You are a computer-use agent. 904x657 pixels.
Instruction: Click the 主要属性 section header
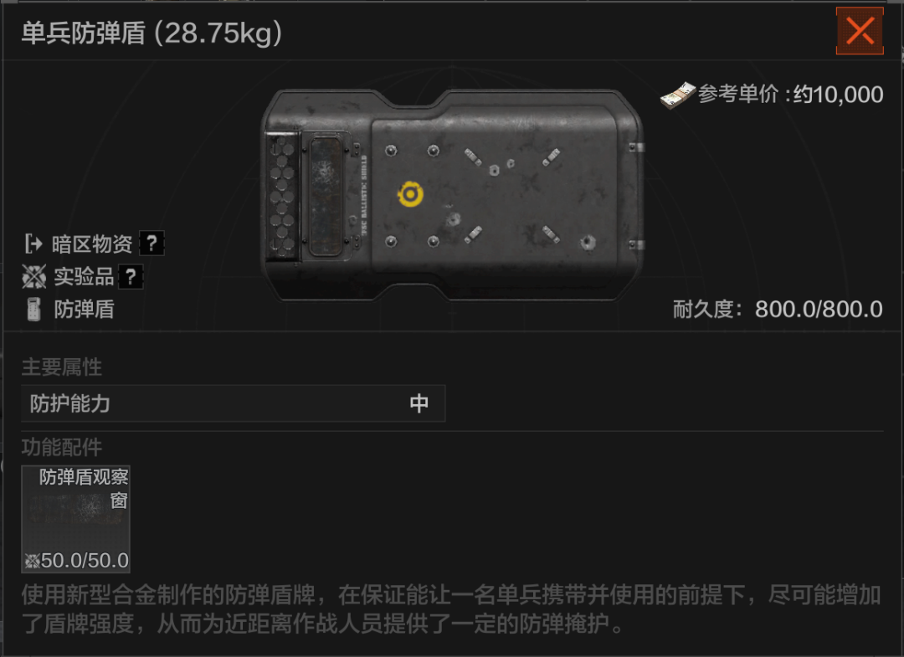(x=62, y=367)
